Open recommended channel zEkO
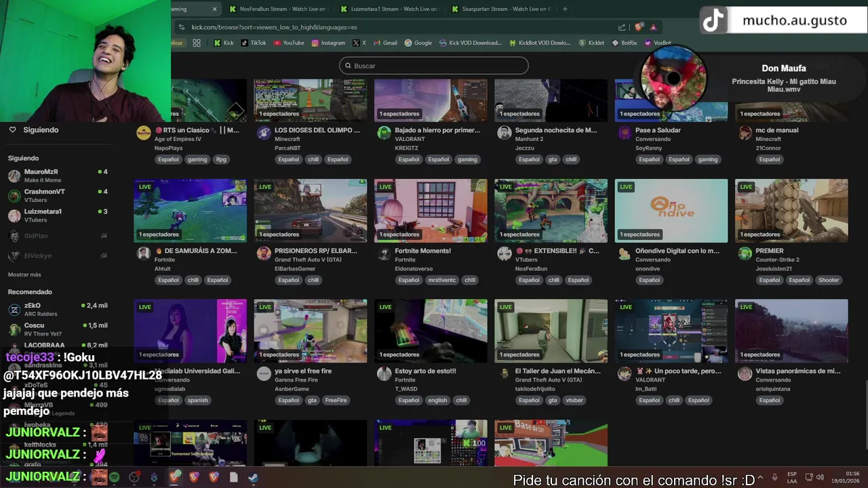Image resolution: width=868 pixels, height=488 pixels. (58, 309)
